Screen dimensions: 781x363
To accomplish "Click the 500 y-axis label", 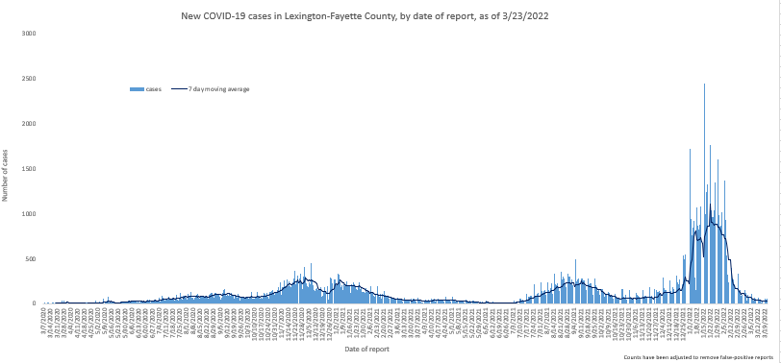I will pos(32,258).
